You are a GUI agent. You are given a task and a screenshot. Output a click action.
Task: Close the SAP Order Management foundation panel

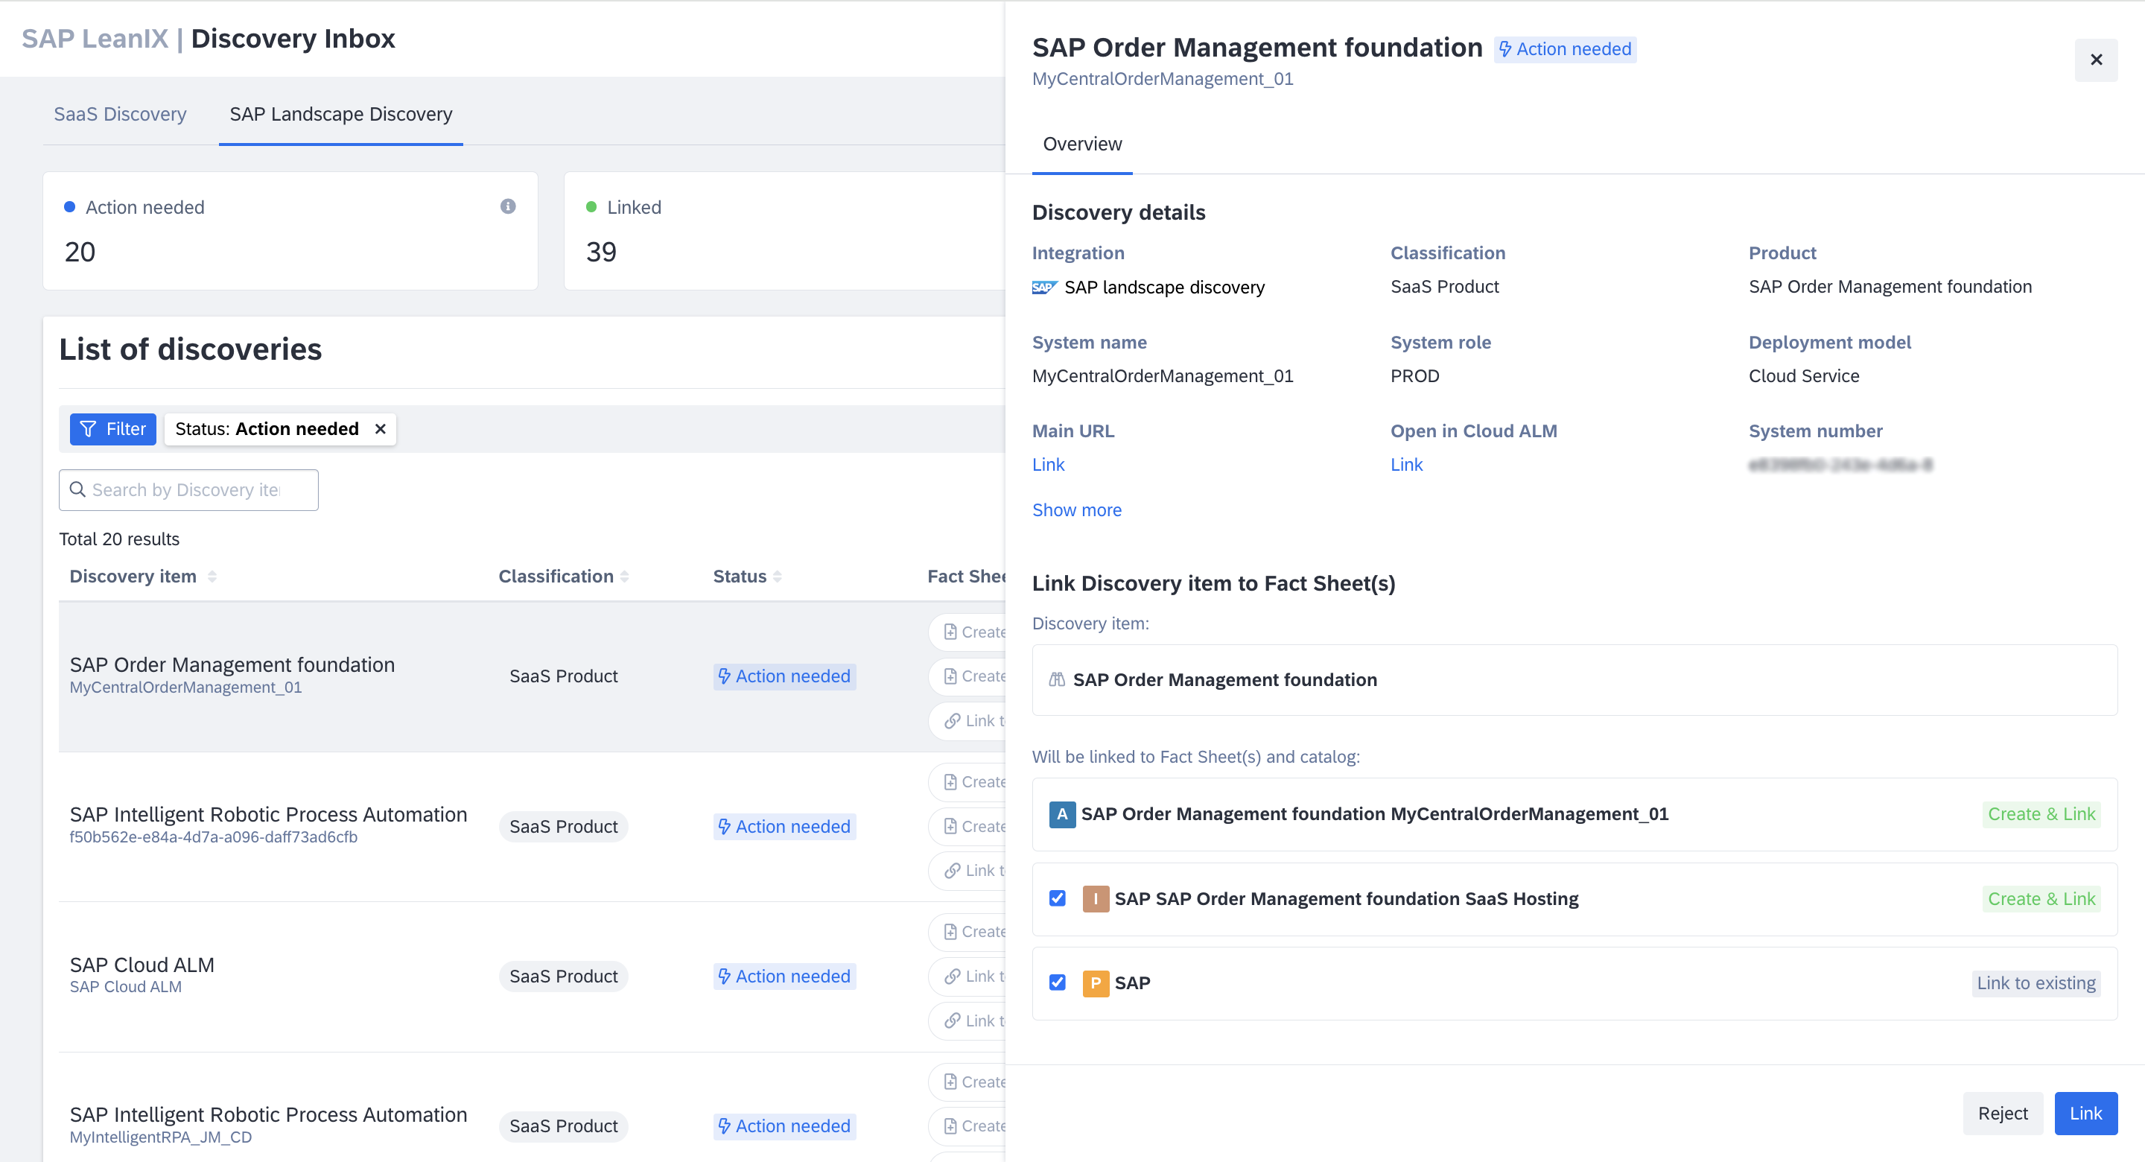click(x=2095, y=60)
